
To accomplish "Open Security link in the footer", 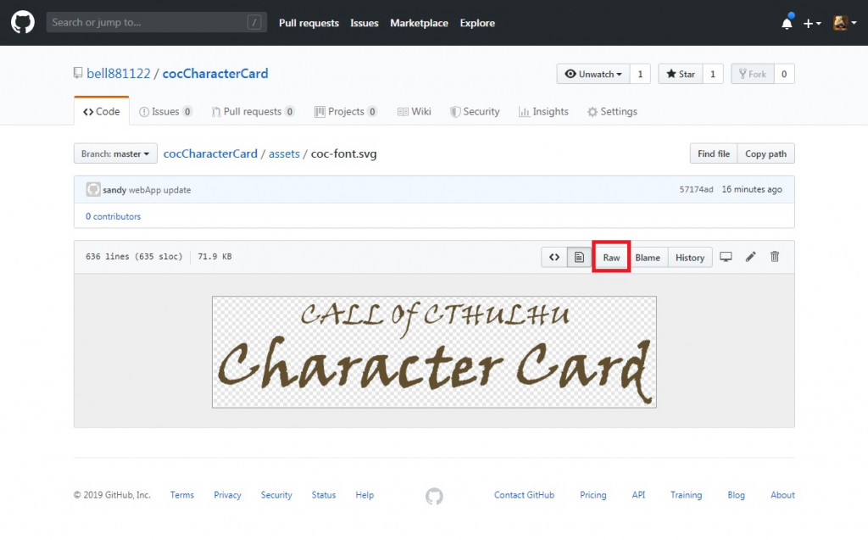I will tap(276, 494).
